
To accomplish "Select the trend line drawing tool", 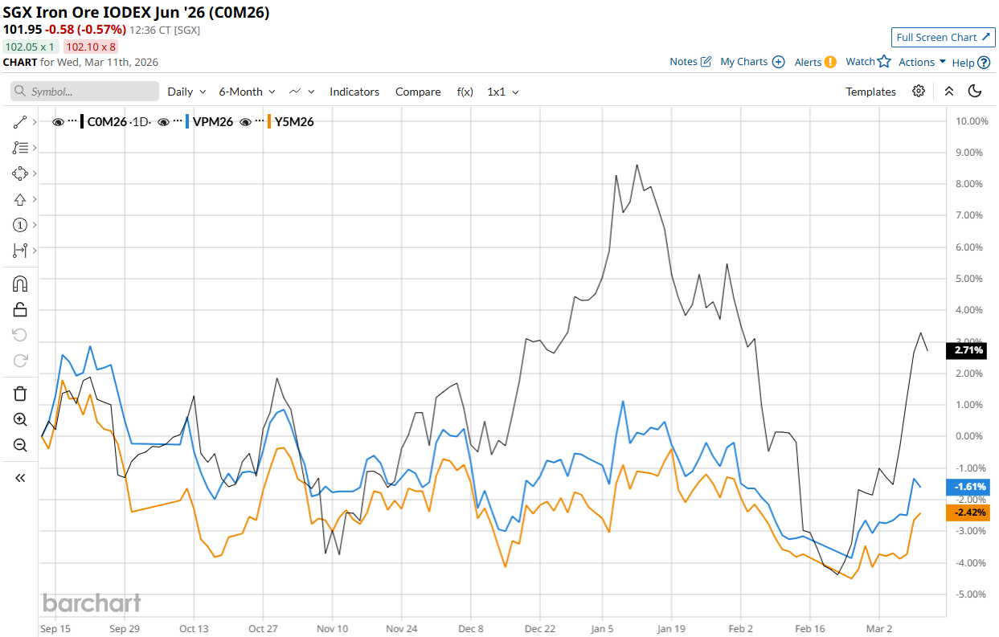I will click(x=20, y=122).
